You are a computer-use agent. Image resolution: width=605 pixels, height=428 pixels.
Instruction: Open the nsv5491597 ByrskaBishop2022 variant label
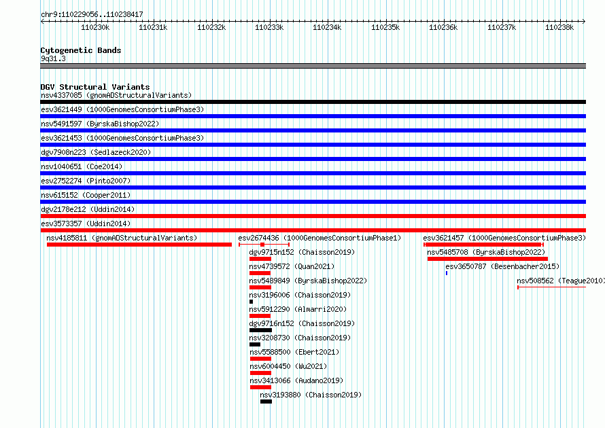(x=100, y=124)
